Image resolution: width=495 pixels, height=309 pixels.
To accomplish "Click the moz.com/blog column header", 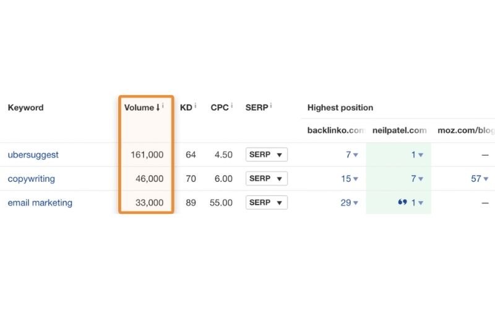I will pos(466,130).
